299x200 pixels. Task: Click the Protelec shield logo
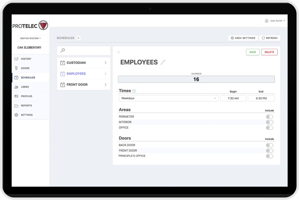pos(43,25)
